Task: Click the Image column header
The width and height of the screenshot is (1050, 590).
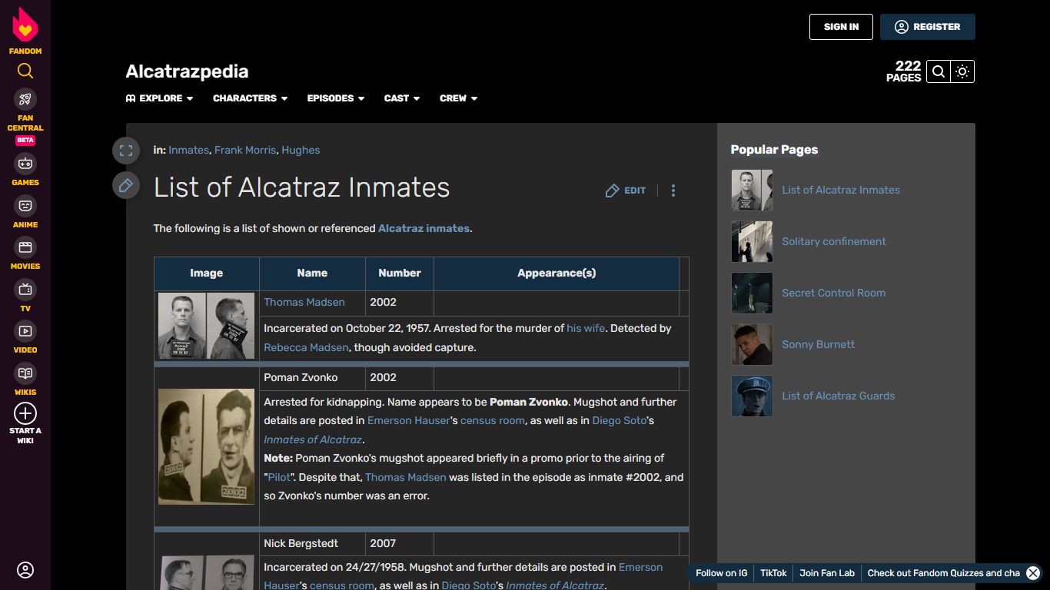Action: [207, 273]
